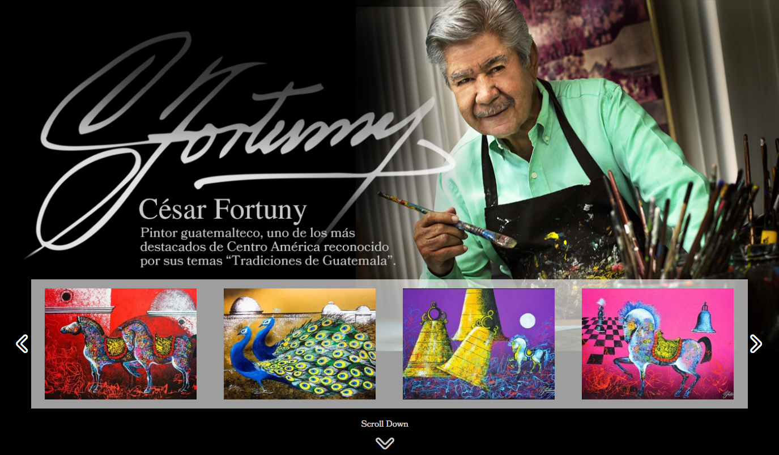Select the César Fortuny name heading
The height and width of the screenshot is (455, 779).
(223, 210)
